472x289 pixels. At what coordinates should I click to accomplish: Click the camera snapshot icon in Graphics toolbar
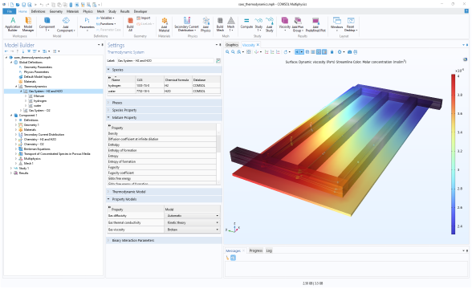tap(349, 52)
